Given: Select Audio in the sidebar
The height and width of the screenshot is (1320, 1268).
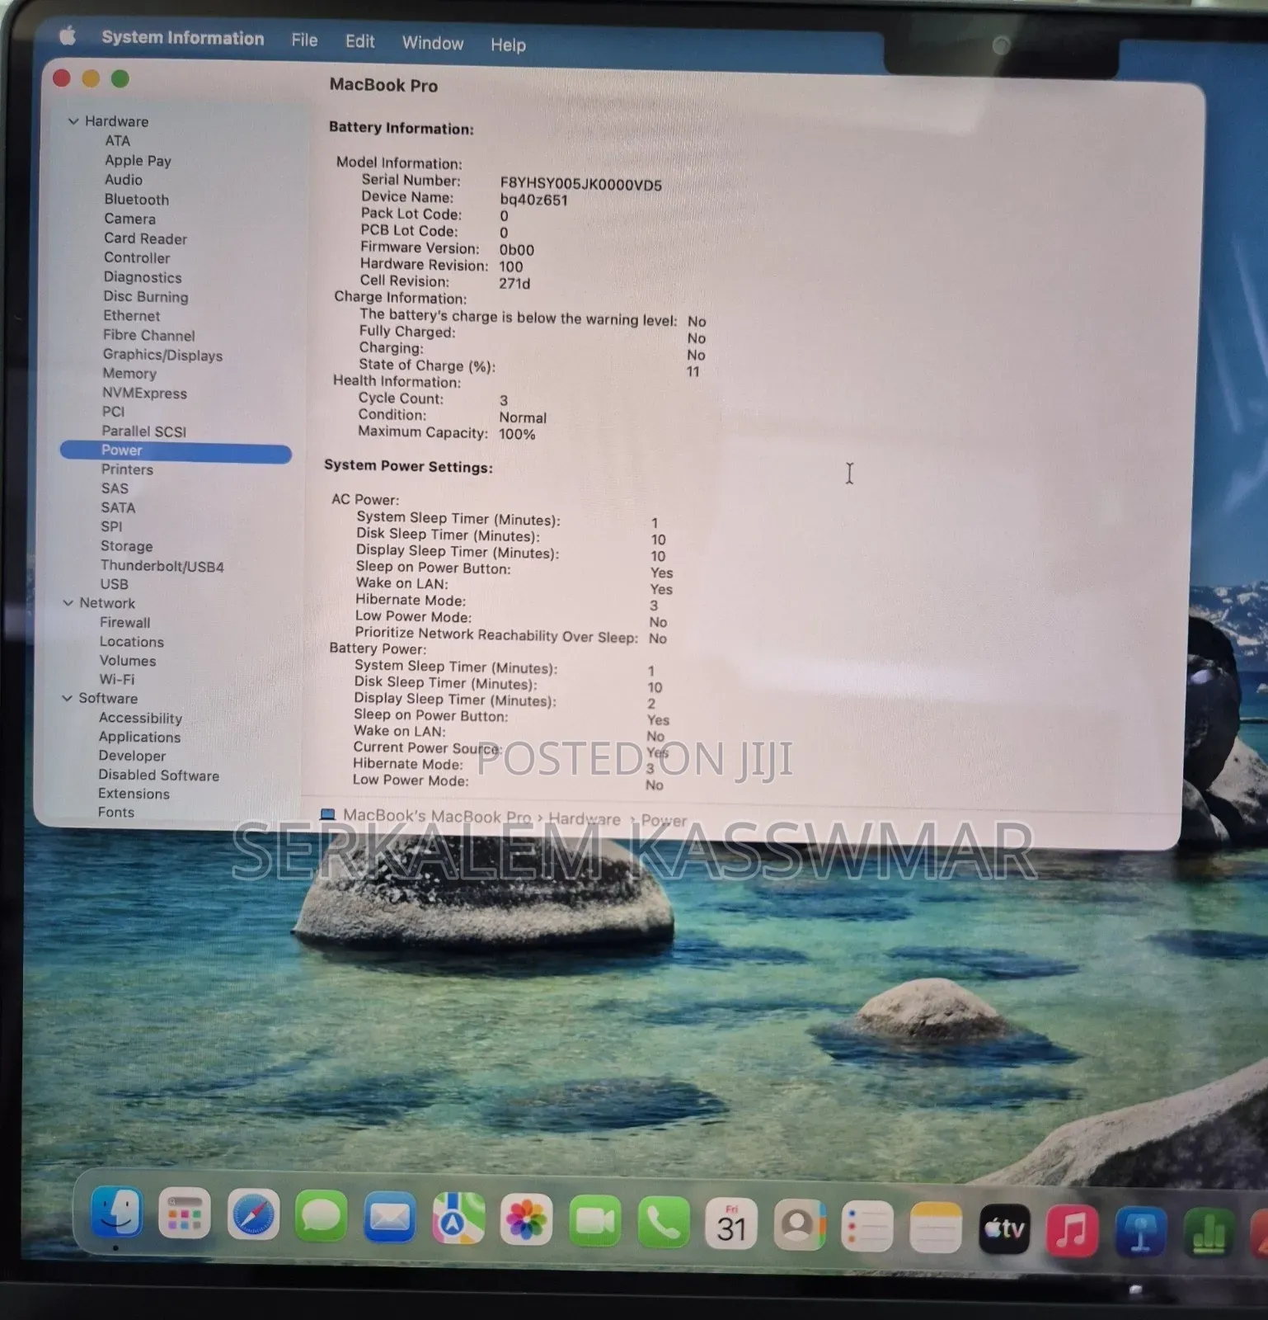Looking at the screenshot, I should (124, 180).
